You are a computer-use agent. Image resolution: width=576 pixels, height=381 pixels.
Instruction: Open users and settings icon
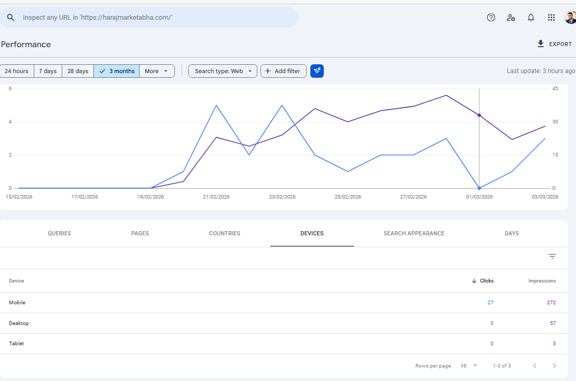pyautogui.click(x=511, y=17)
